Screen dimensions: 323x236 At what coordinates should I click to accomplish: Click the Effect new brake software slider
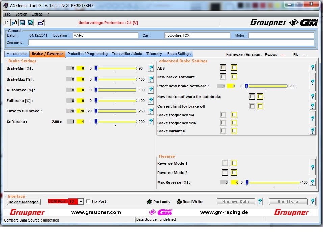tap(266, 86)
